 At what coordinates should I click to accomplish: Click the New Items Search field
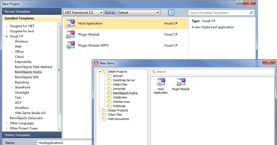212,72
